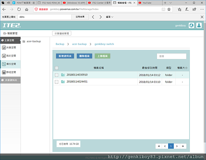
Task: Click the address bar URL
Action: pos(74,9)
